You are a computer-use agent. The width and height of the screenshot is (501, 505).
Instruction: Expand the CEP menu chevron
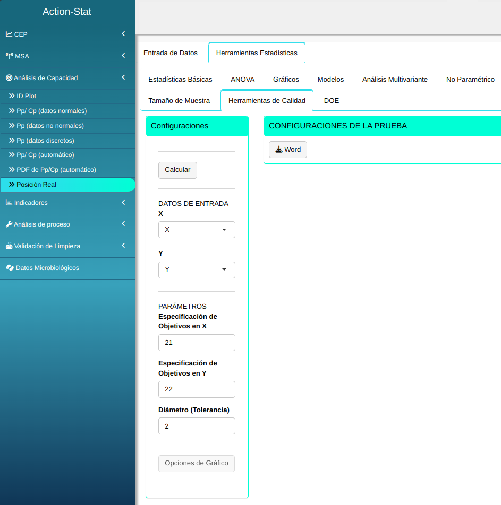pos(123,34)
